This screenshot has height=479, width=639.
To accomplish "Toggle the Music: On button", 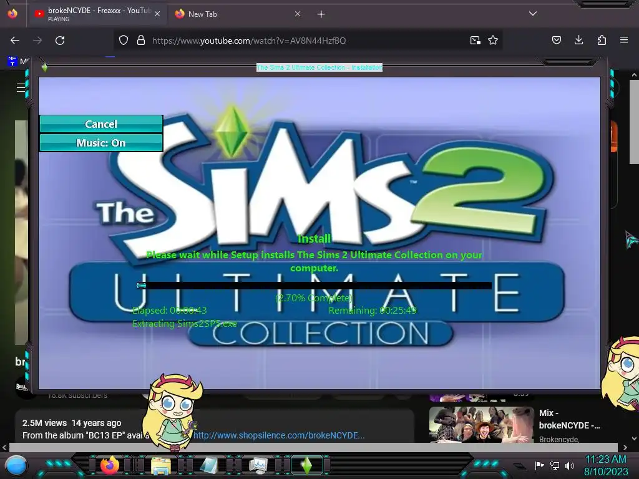I will (x=101, y=143).
